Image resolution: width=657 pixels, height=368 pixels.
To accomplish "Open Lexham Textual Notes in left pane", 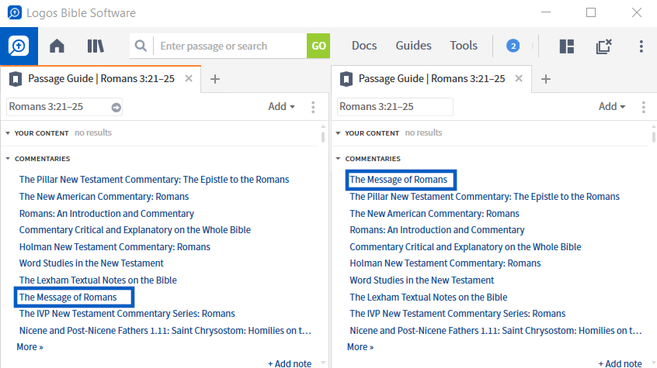I will pos(98,280).
